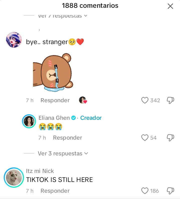180x203 pixels.
Task: Open Itz mi Nick's cat avatar
Action: [14, 177]
